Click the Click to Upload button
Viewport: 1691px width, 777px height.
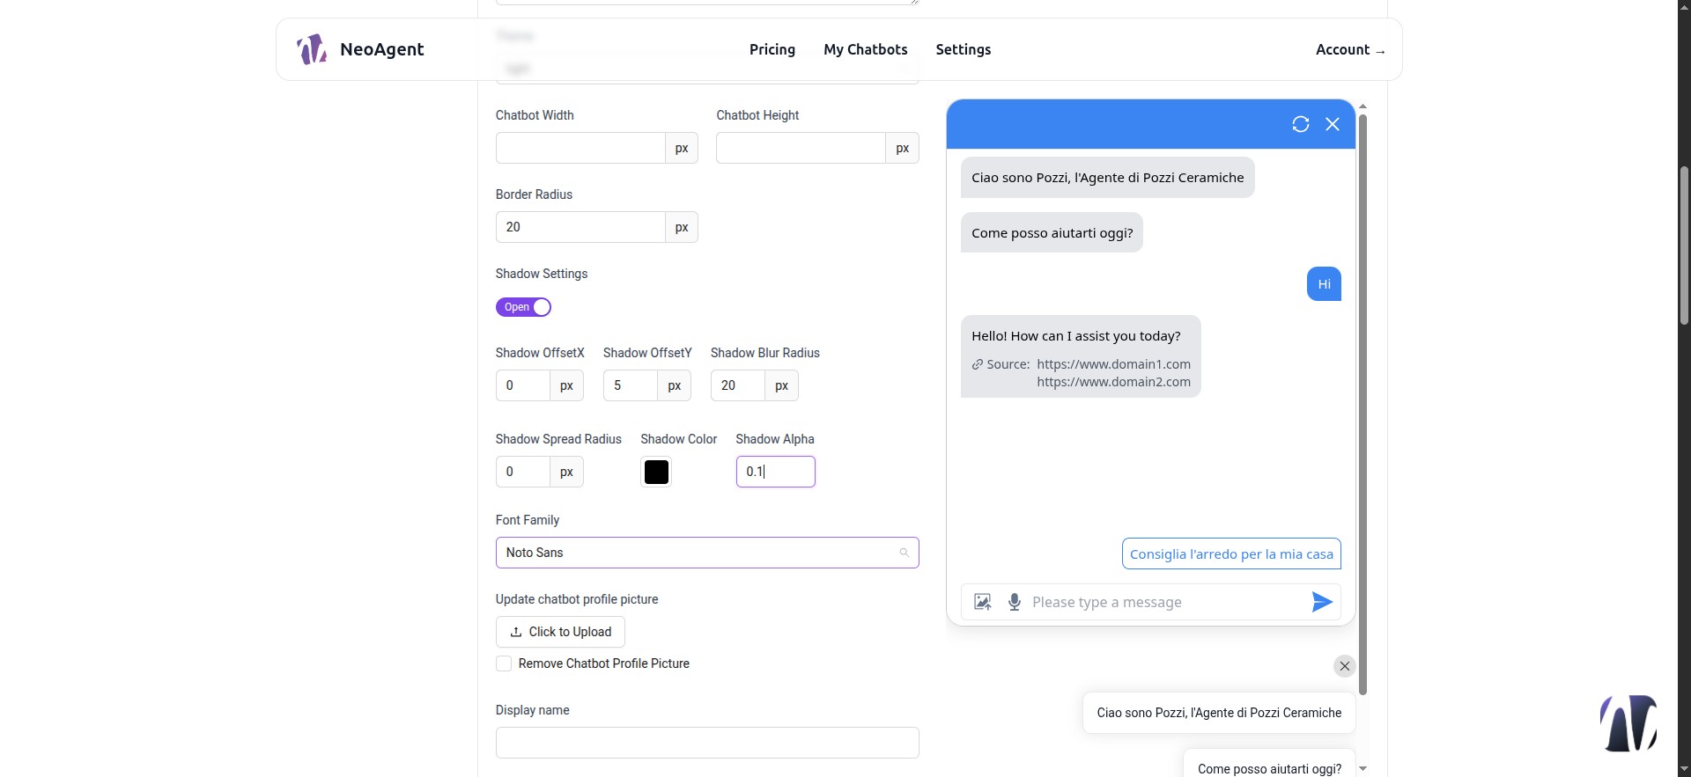point(560,632)
